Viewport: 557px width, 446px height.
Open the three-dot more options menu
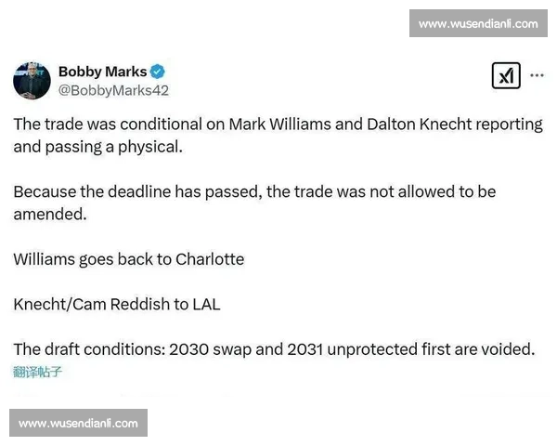(x=537, y=75)
